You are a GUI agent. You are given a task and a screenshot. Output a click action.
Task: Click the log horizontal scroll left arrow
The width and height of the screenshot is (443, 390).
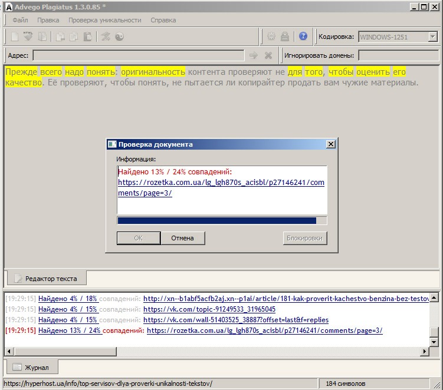[x=9, y=351]
